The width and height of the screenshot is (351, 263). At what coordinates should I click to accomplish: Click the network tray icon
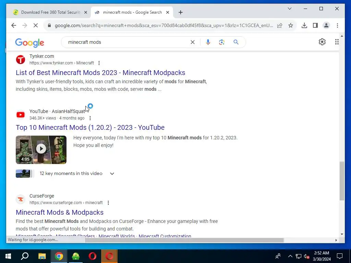pos(299,256)
